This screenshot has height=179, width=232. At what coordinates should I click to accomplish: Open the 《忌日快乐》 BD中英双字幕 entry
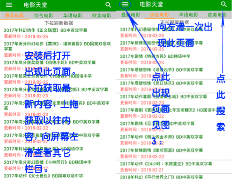161,83
